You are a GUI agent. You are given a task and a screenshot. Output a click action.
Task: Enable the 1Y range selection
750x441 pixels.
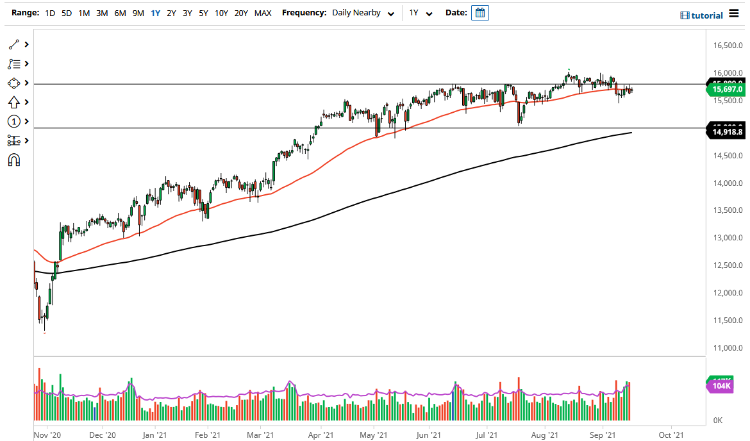(154, 12)
